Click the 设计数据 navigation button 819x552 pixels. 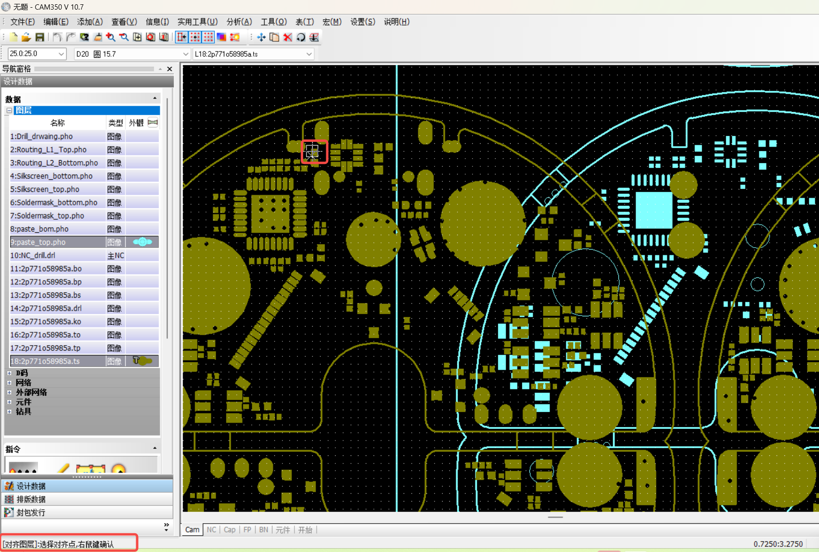pos(87,486)
